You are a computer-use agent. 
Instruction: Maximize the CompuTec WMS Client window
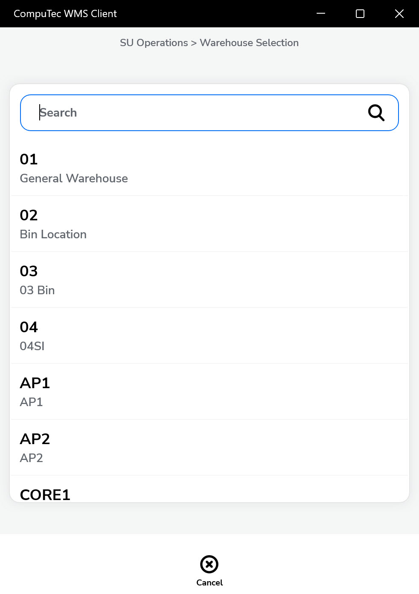[x=360, y=14]
